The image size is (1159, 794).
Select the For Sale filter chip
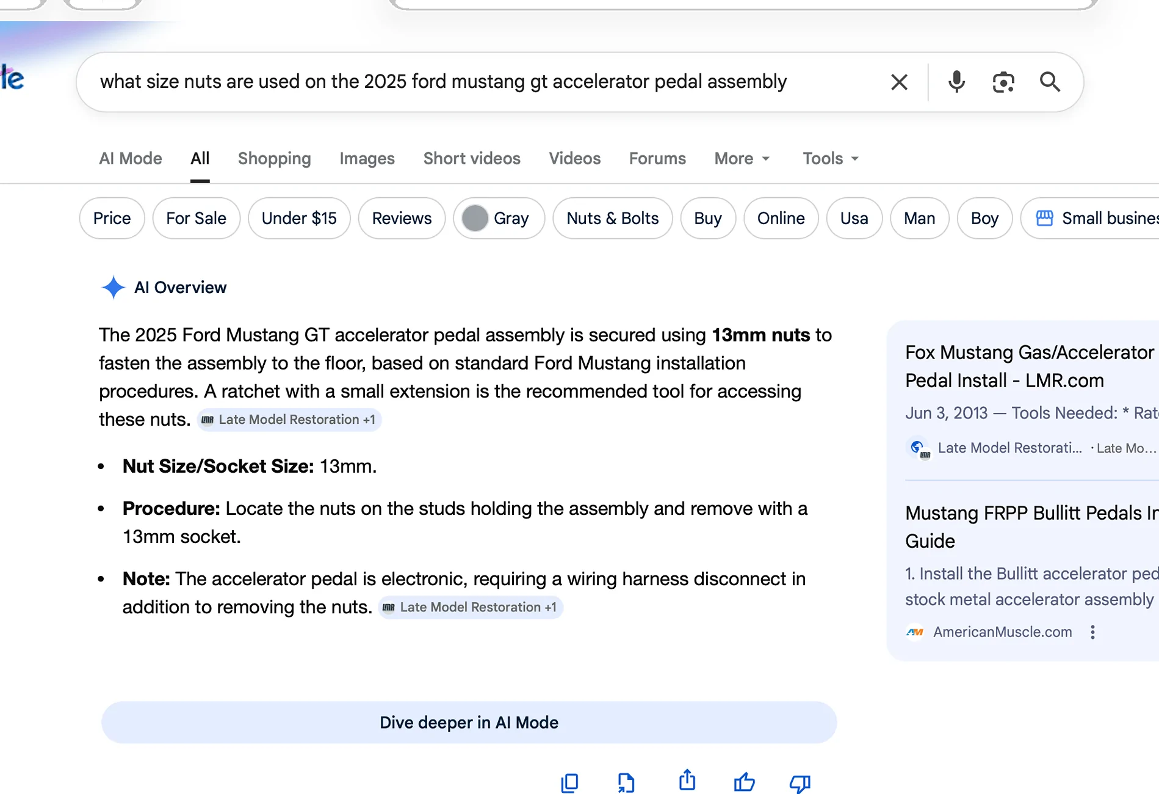click(197, 218)
